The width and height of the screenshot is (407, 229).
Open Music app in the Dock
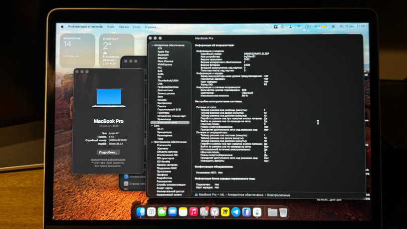coord(194,212)
